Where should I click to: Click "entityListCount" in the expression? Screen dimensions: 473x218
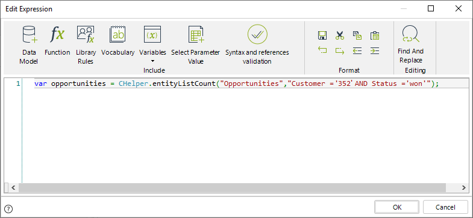(x=184, y=83)
